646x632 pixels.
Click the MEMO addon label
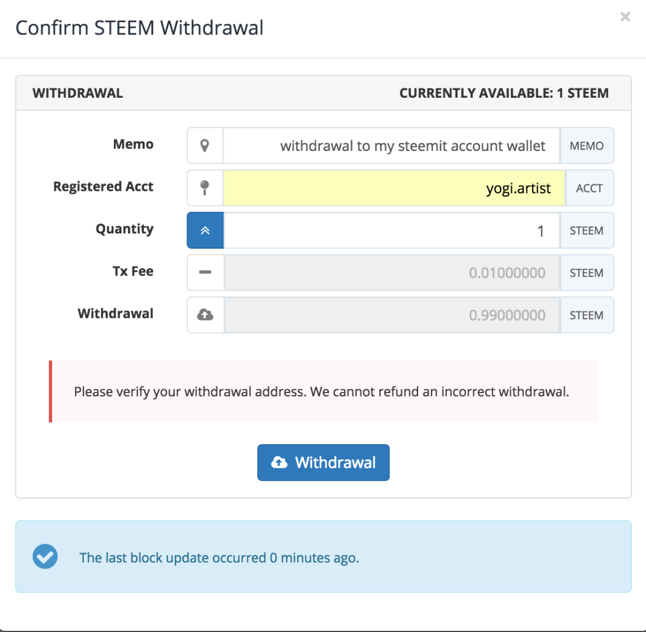(586, 146)
